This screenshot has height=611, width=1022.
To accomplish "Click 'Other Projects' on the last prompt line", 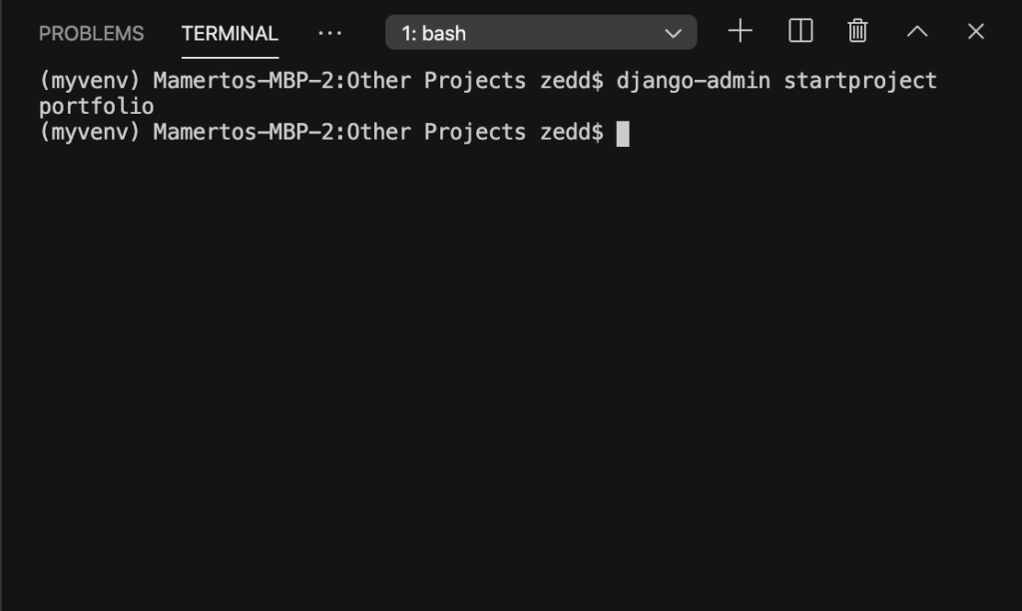I will pos(436,133).
